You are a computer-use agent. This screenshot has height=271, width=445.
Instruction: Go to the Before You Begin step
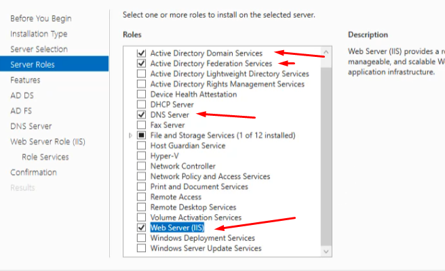click(41, 19)
